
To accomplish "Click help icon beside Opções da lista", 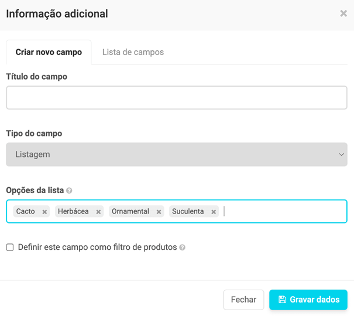I will click(69, 191).
